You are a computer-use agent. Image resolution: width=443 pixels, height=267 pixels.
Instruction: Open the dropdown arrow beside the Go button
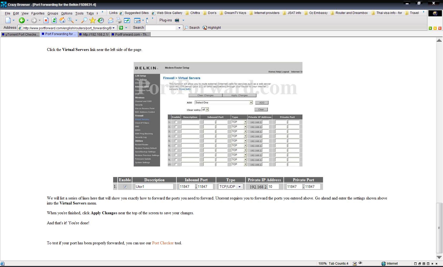(x=126, y=28)
